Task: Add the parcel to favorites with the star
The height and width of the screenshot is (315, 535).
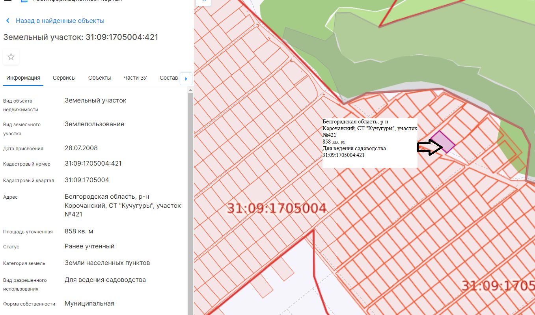Action: [x=11, y=57]
